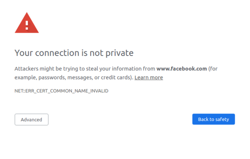The height and width of the screenshot is (159, 250).
Task: Click the 'NET::ERR_CERT' prefix of the error code
Action: tap(30, 91)
